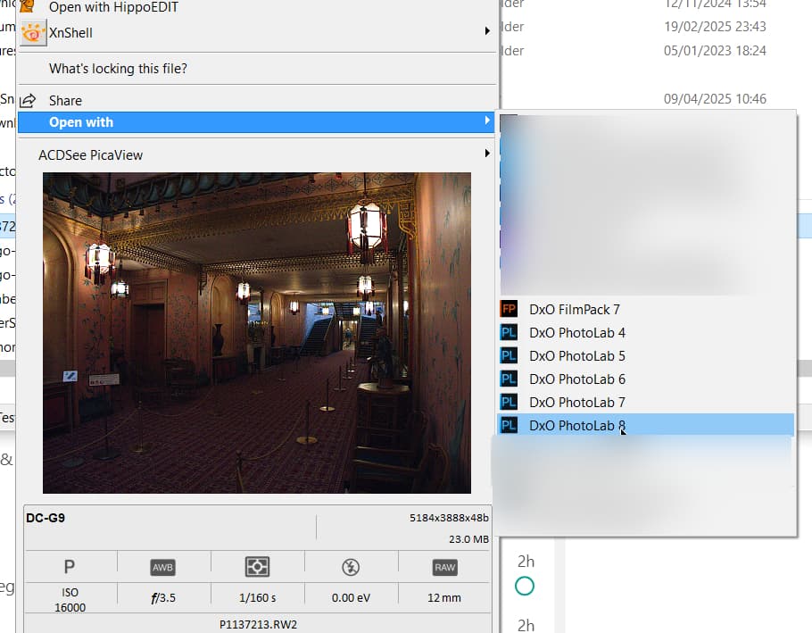Image resolution: width=812 pixels, height=633 pixels.
Task: Click the PL icon for PhotoLab 7
Action: click(x=509, y=402)
